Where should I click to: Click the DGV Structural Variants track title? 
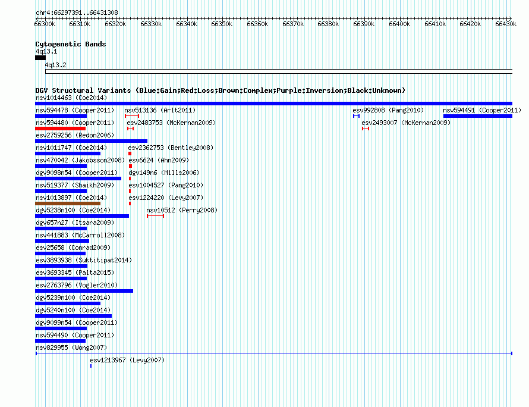coord(221,90)
